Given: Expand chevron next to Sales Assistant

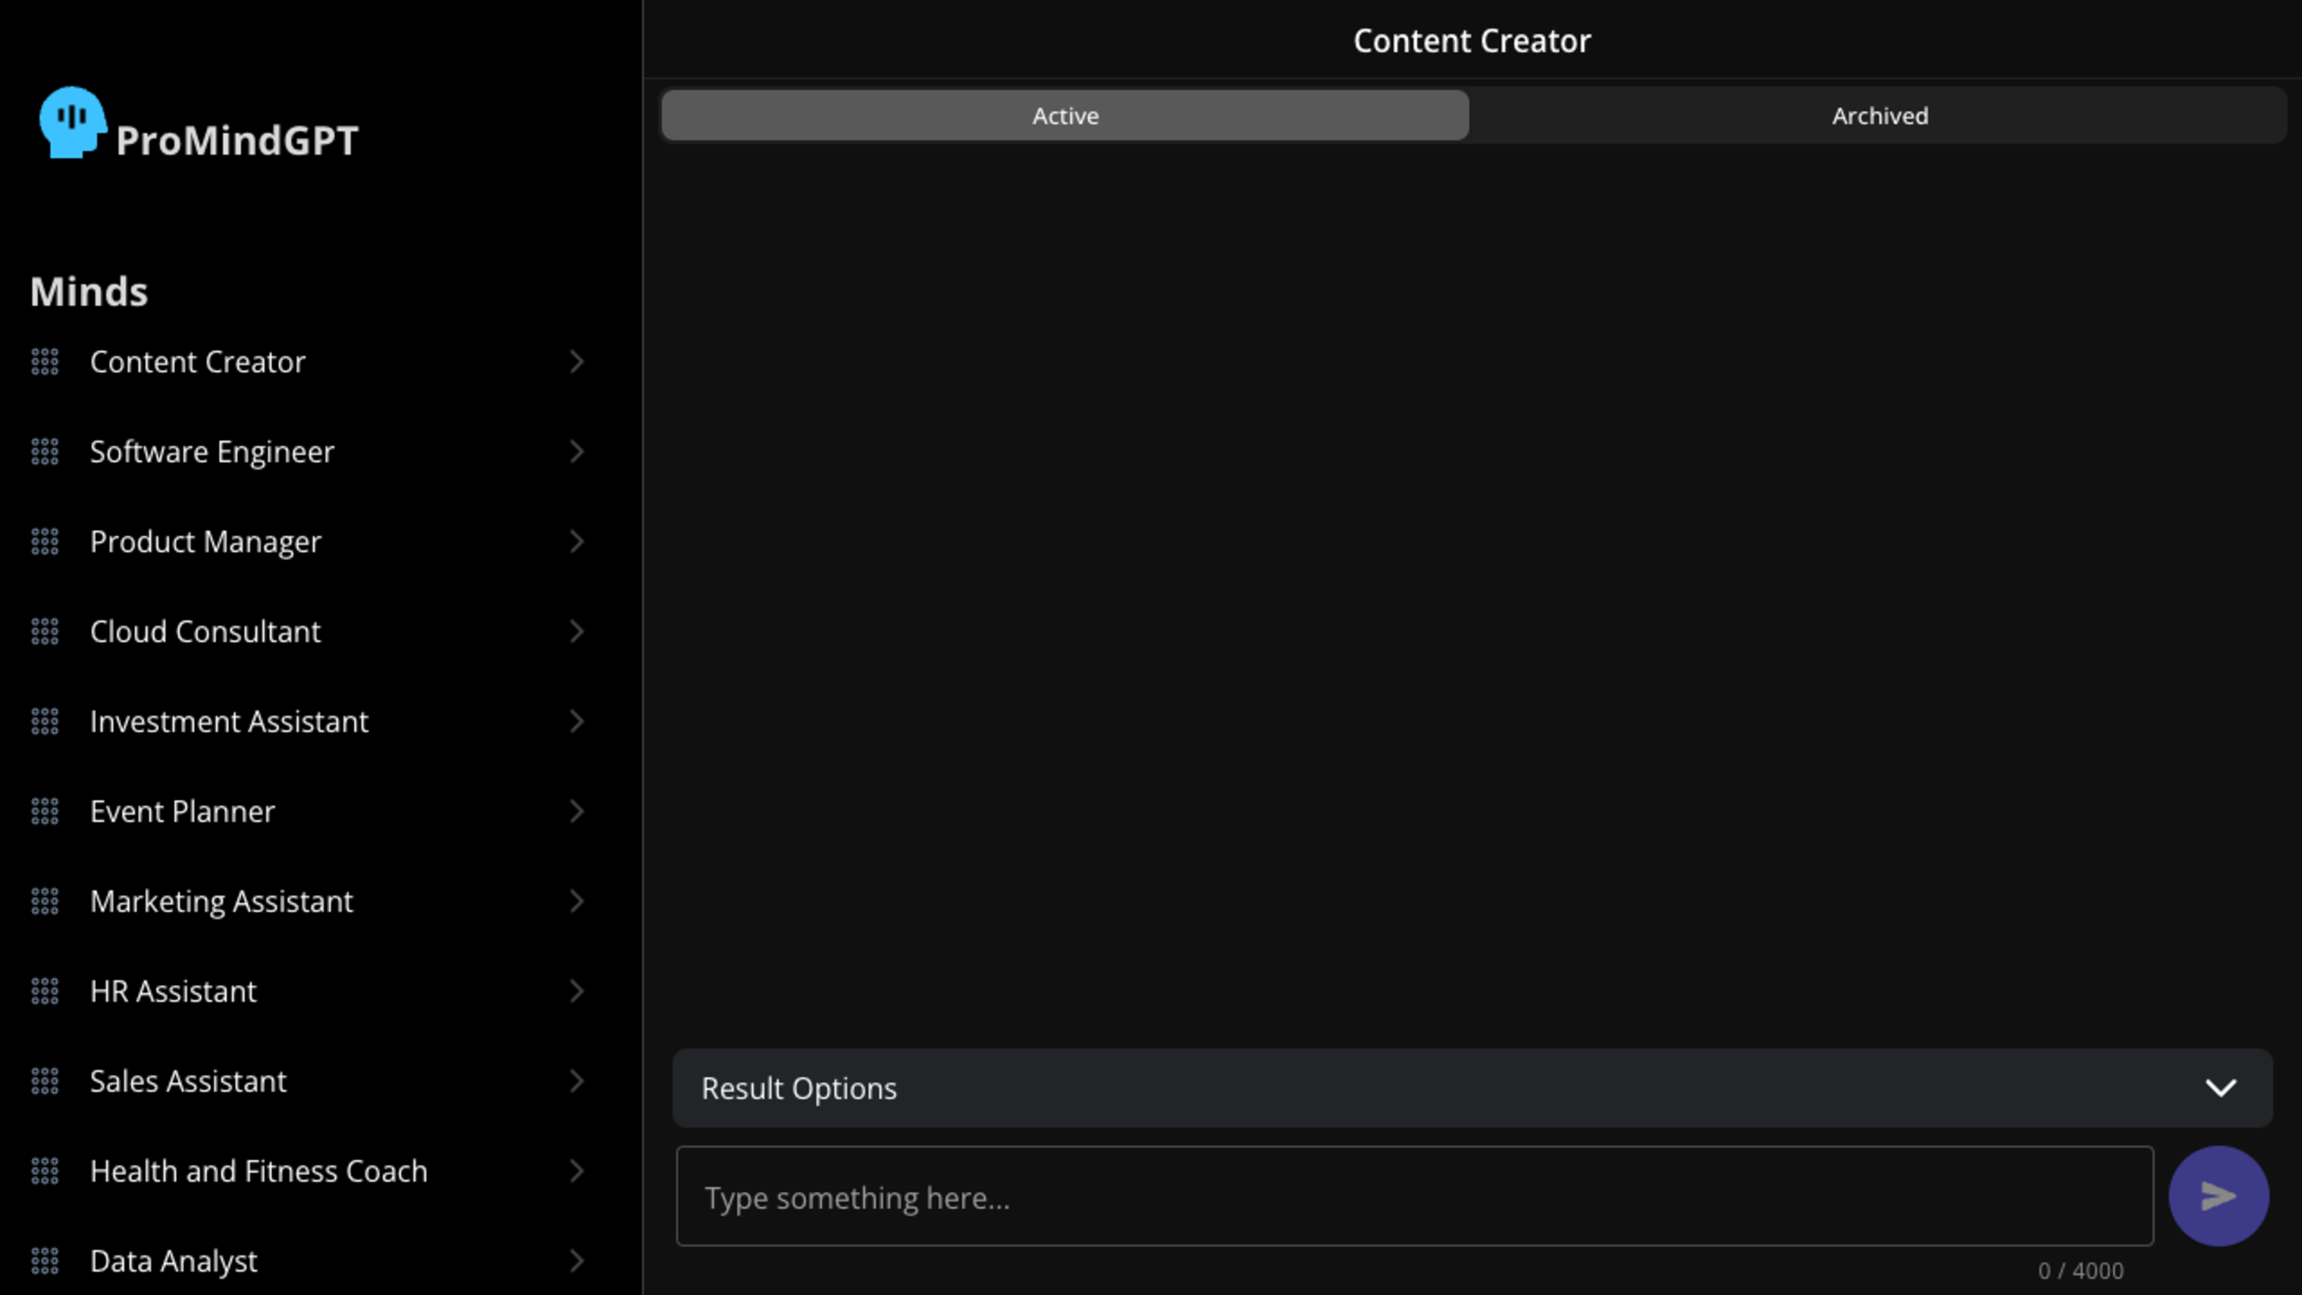Looking at the screenshot, I should tap(576, 1082).
